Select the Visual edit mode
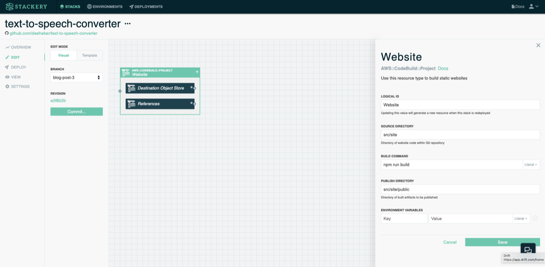 tap(64, 55)
